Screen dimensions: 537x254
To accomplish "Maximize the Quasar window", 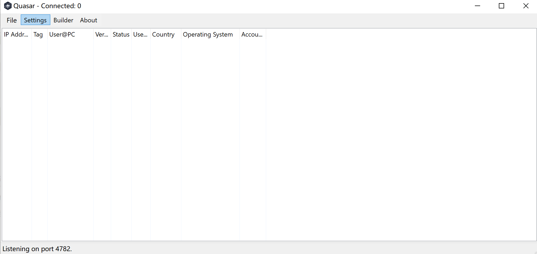I will (501, 6).
